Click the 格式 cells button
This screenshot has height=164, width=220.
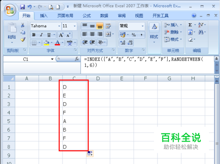[173, 39]
